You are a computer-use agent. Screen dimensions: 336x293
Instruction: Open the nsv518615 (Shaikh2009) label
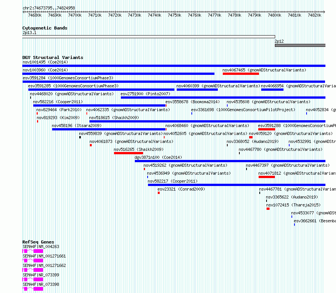pos(114,118)
